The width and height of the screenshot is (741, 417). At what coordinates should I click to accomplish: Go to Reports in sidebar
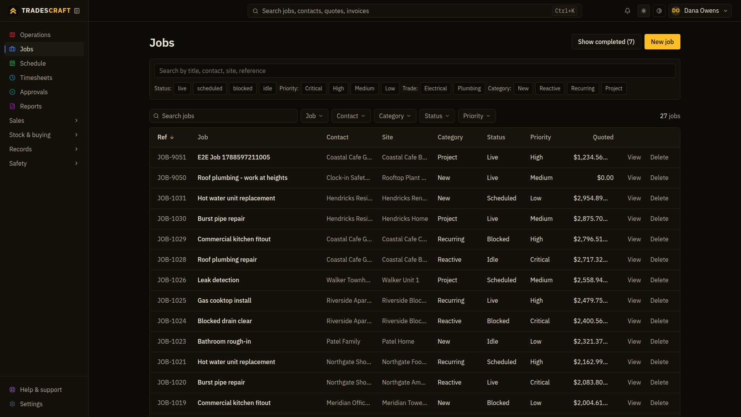click(44, 106)
